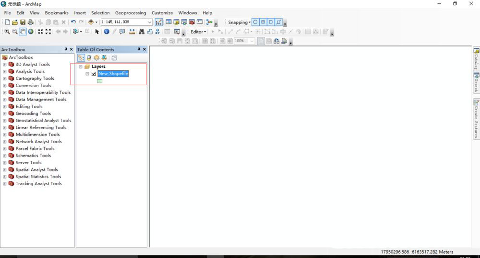The width and height of the screenshot is (480, 258).
Task: Select the New_Shapefile layer name
Action: 113,74
